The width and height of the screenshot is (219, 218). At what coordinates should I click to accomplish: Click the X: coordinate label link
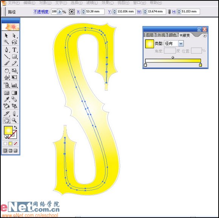pyautogui.click(x=79, y=12)
